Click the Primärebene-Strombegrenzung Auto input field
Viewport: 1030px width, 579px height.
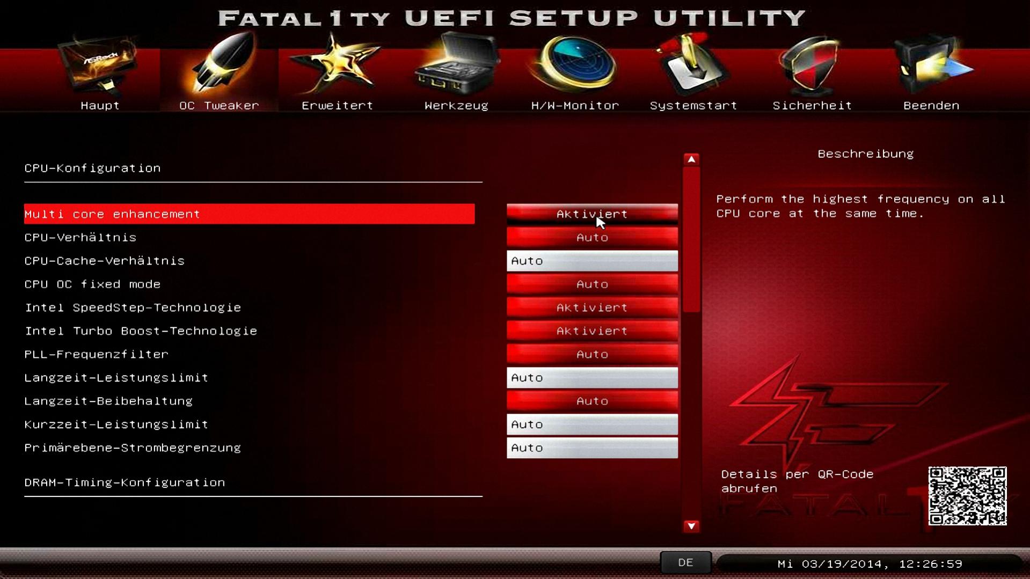pyautogui.click(x=592, y=448)
